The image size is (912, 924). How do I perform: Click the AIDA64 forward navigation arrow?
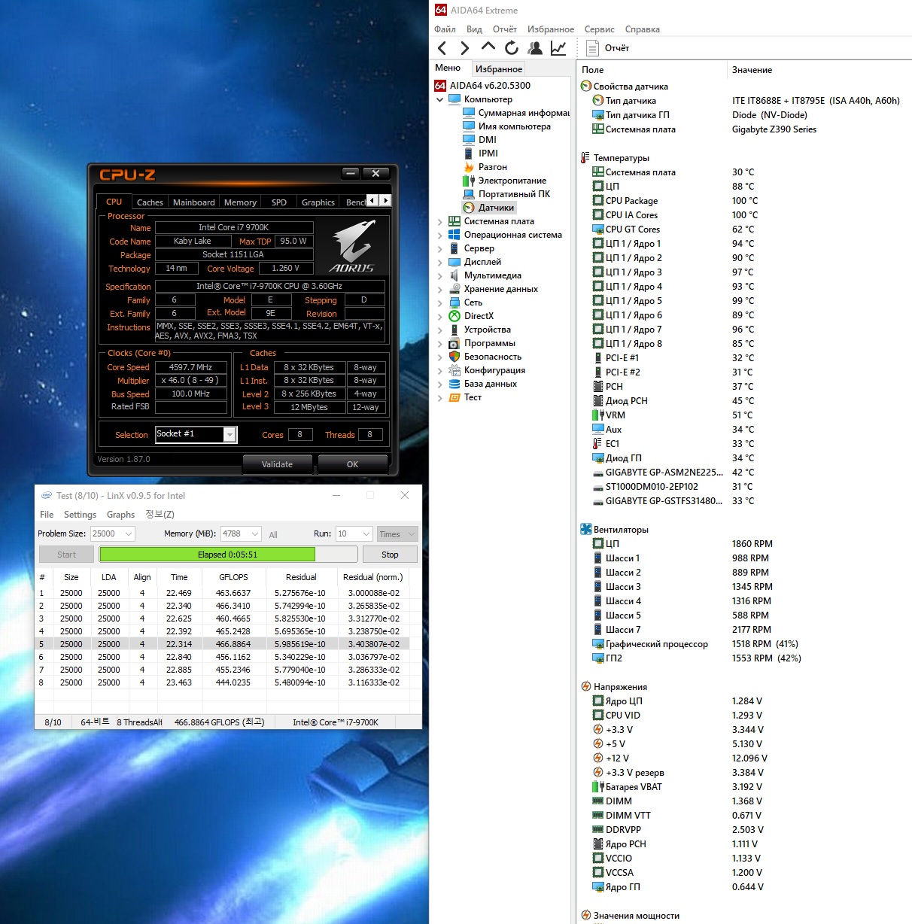[x=464, y=48]
